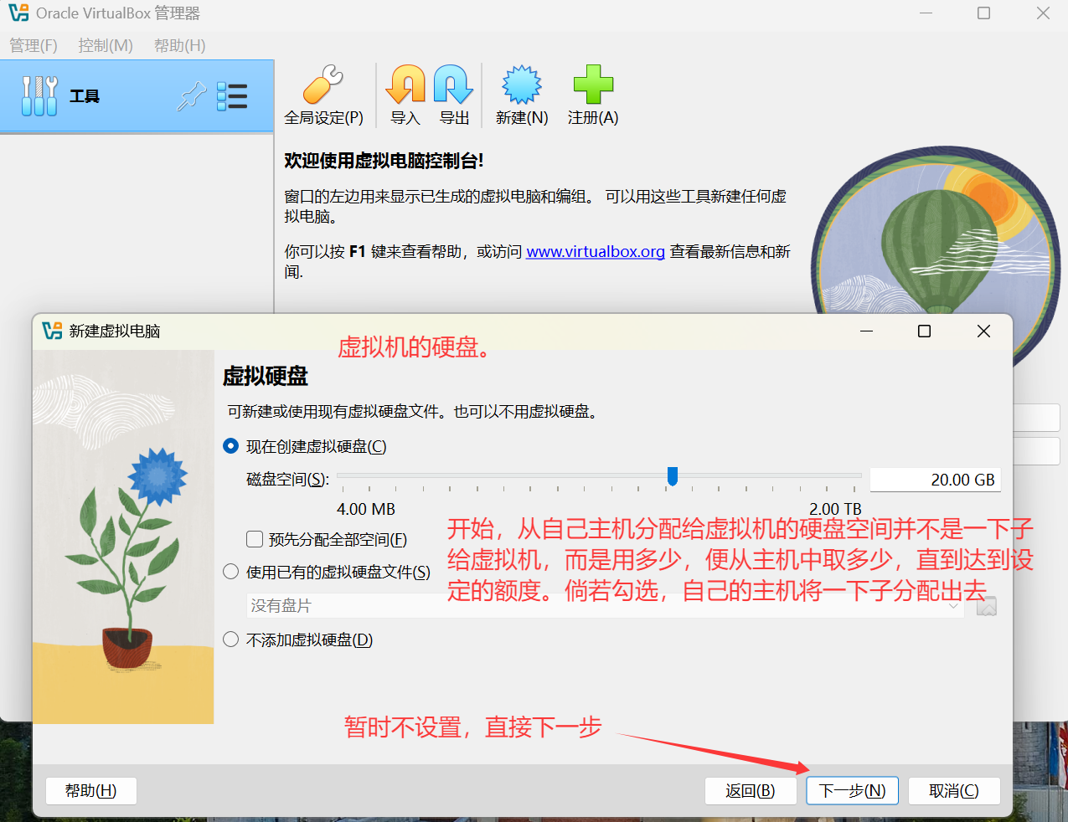
Task: Click VirtualBox logo in main title bar
Action: (x=18, y=13)
